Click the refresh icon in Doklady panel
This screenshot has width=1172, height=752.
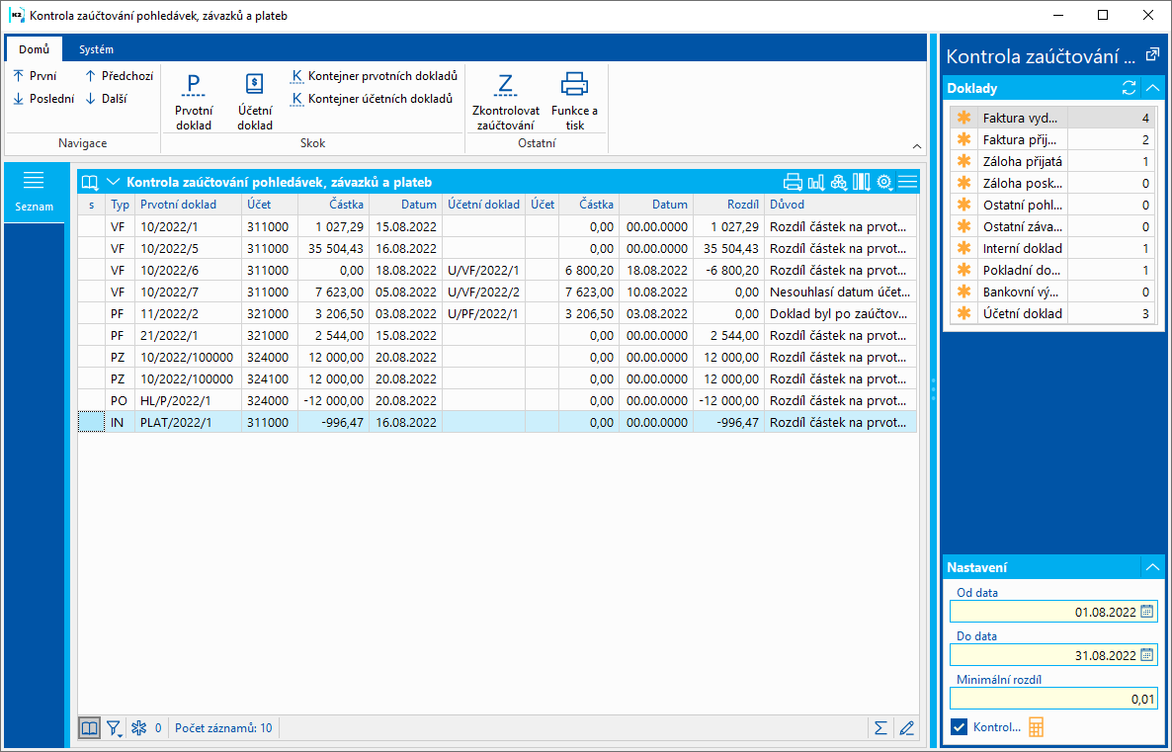(1129, 88)
